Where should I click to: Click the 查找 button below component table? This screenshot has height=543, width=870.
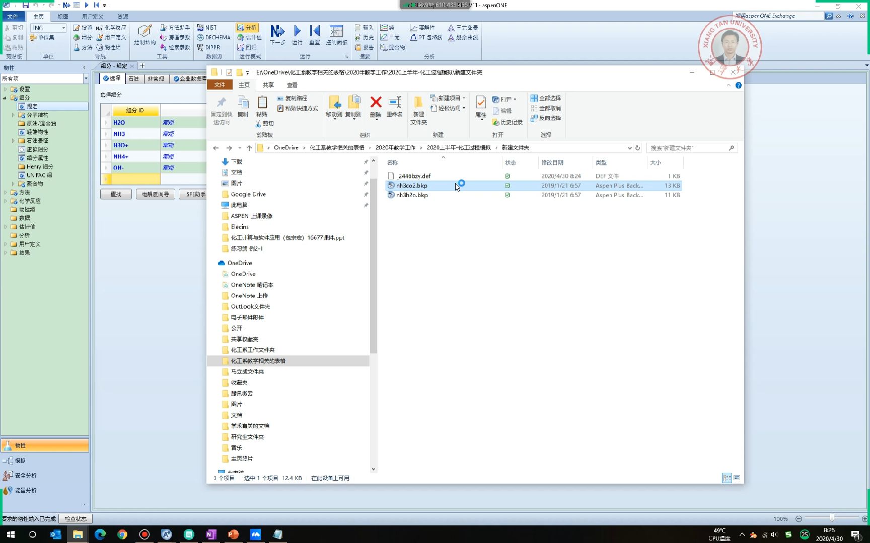click(x=116, y=194)
